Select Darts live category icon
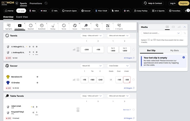Image resolution: width=190 pixels, height=121 pixels. 108,26
